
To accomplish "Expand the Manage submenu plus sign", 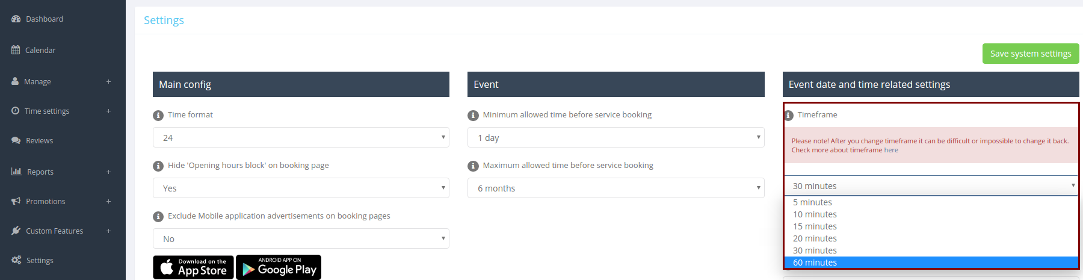I will [108, 82].
